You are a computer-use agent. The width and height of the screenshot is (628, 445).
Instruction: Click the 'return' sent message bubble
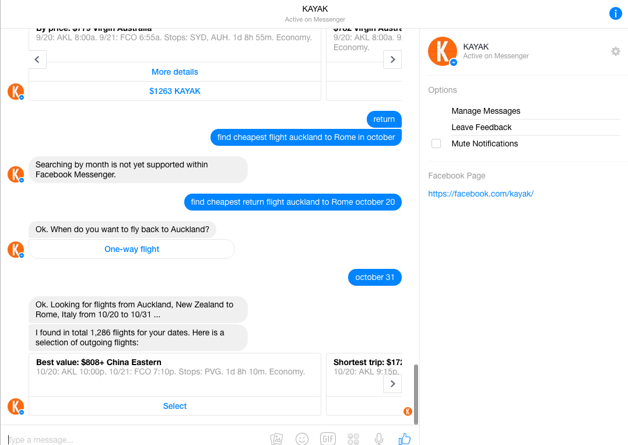click(384, 120)
